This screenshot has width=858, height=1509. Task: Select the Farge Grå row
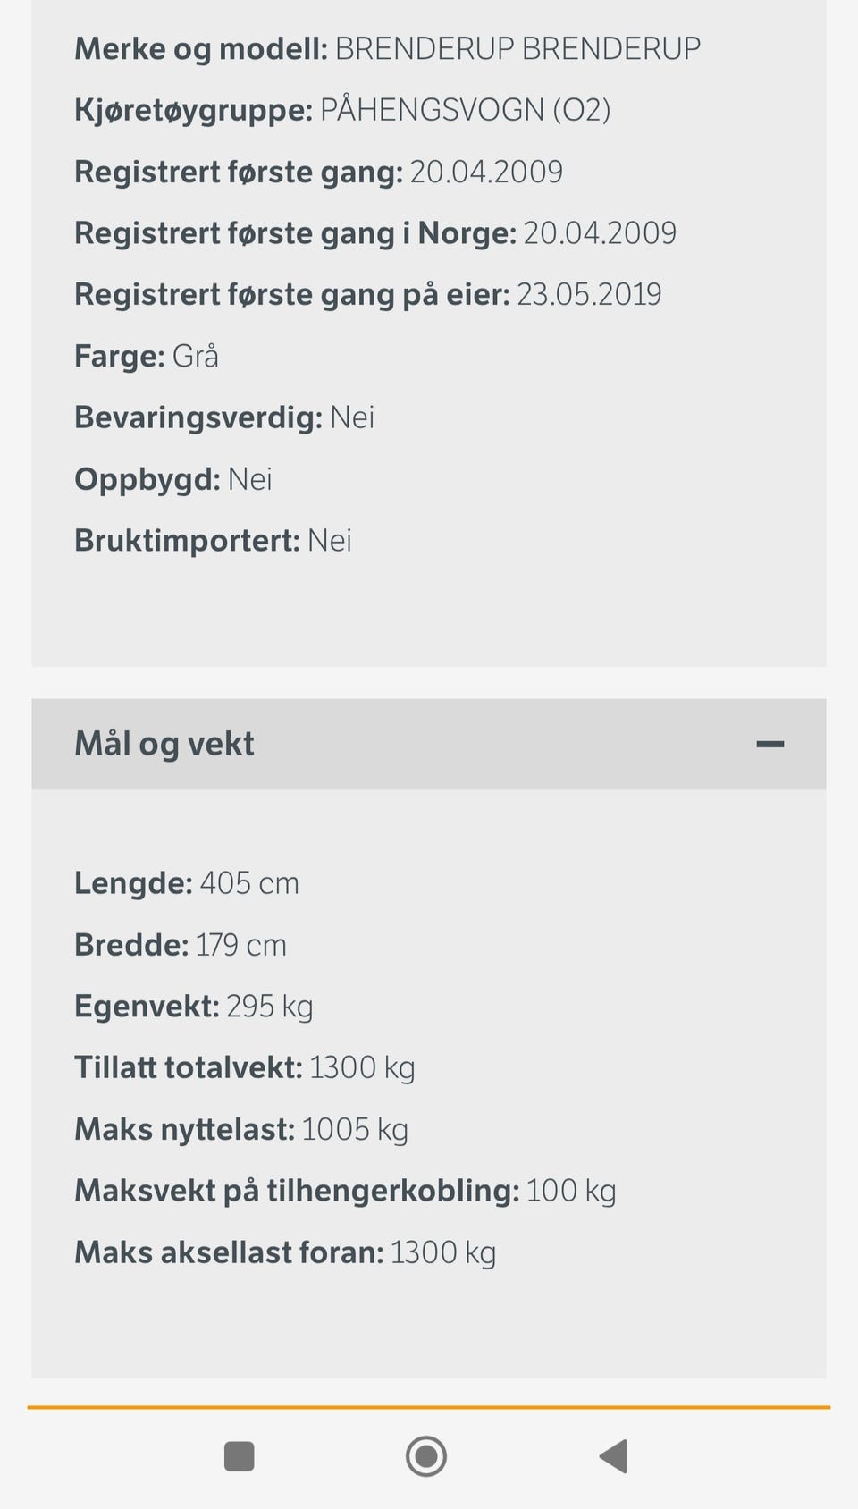click(147, 356)
